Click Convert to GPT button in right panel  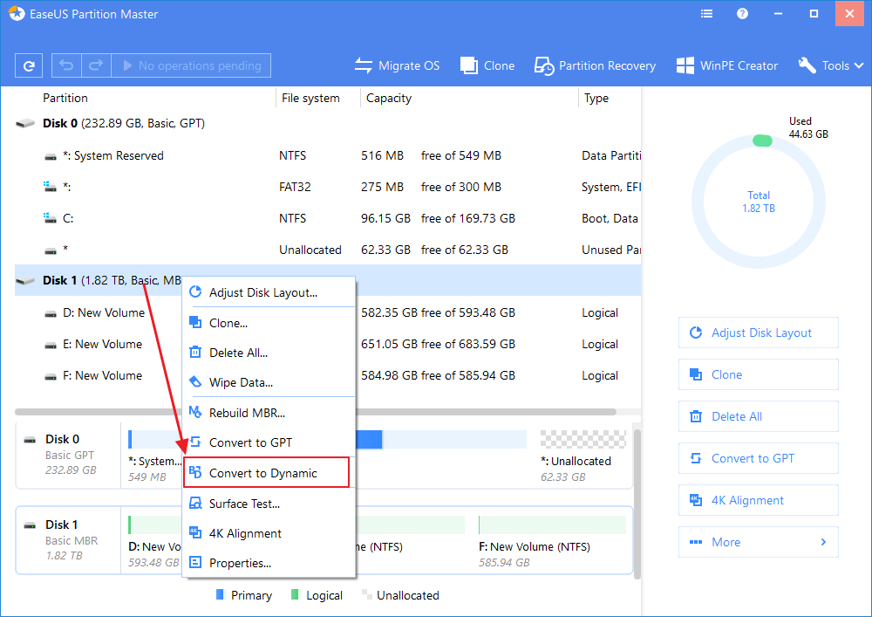pyautogui.click(x=759, y=458)
